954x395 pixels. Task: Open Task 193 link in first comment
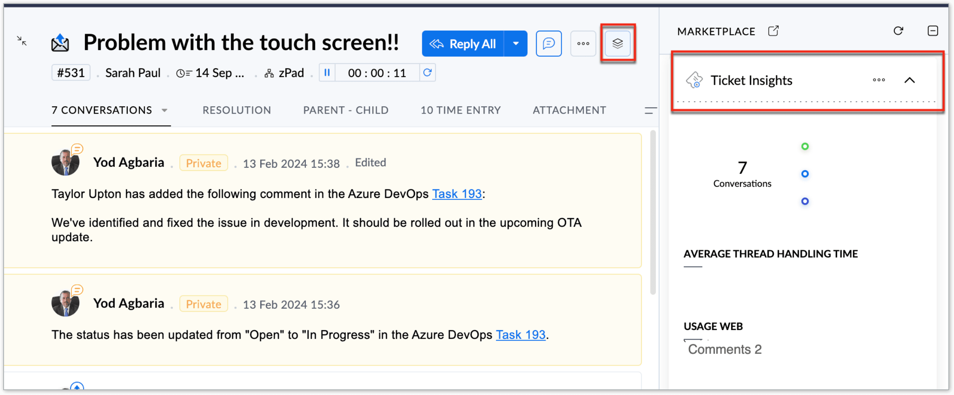[x=457, y=194]
